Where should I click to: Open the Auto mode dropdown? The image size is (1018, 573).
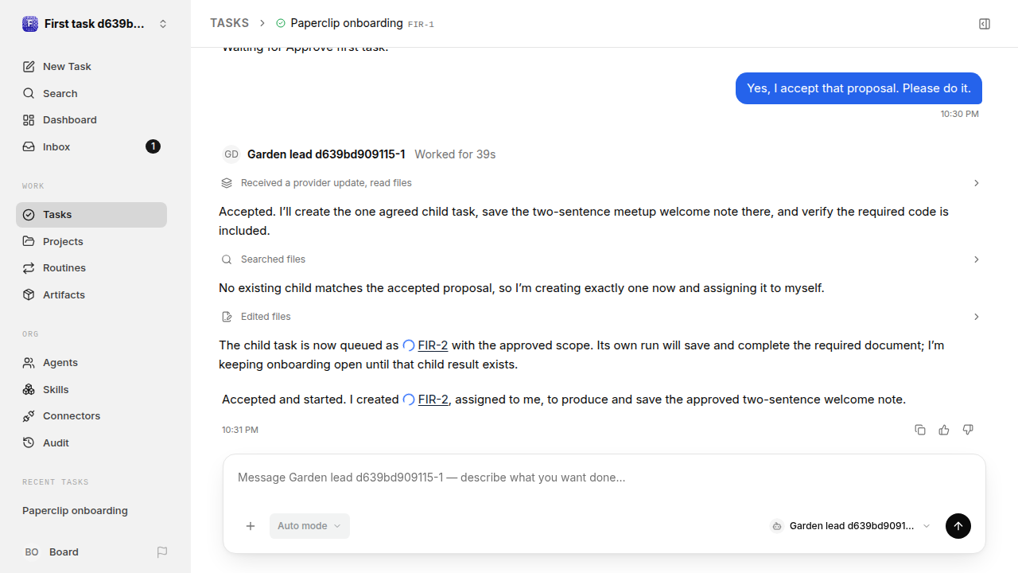pos(309,526)
